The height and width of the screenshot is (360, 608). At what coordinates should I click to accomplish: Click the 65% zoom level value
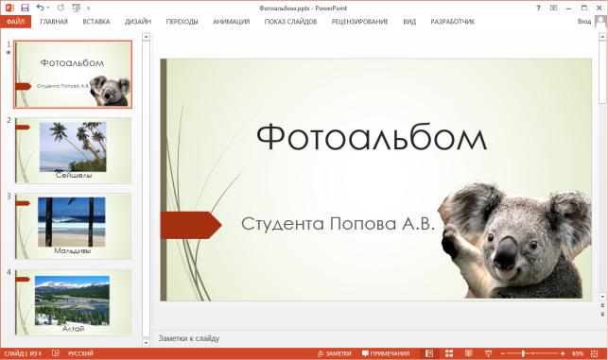(x=578, y=353)
